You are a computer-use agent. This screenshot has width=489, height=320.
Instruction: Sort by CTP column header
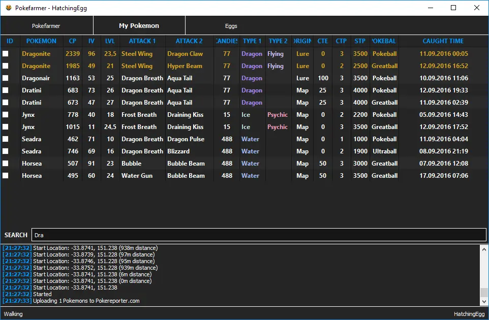coord(341,41)
